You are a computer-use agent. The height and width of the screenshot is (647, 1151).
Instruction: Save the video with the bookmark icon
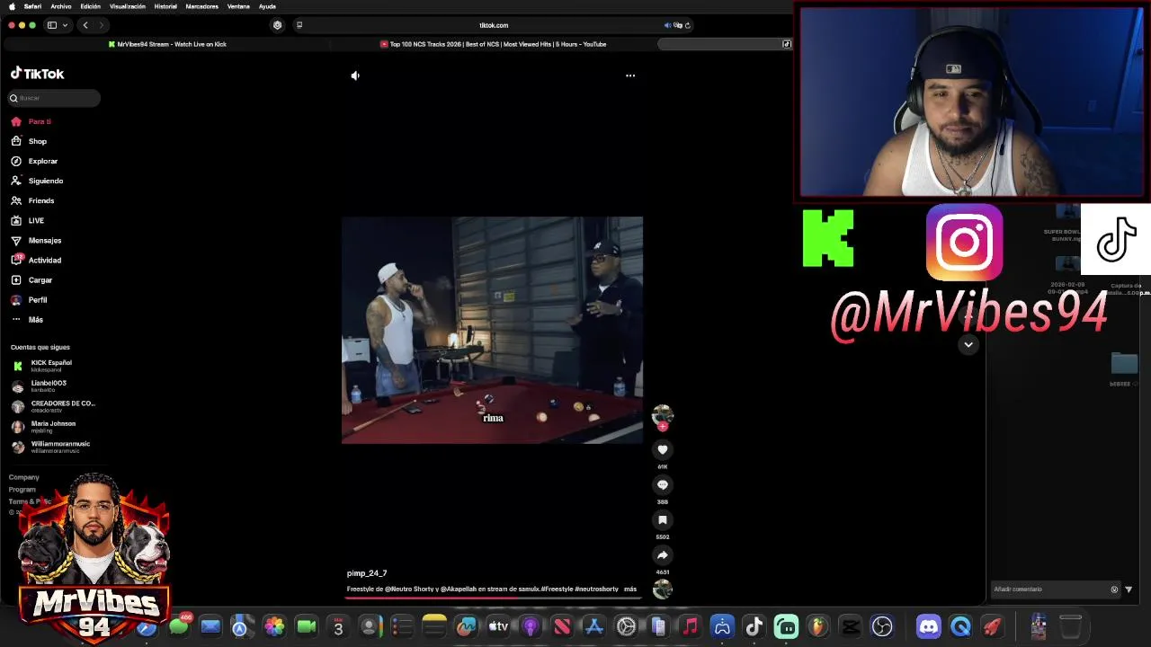pos(663,519)
